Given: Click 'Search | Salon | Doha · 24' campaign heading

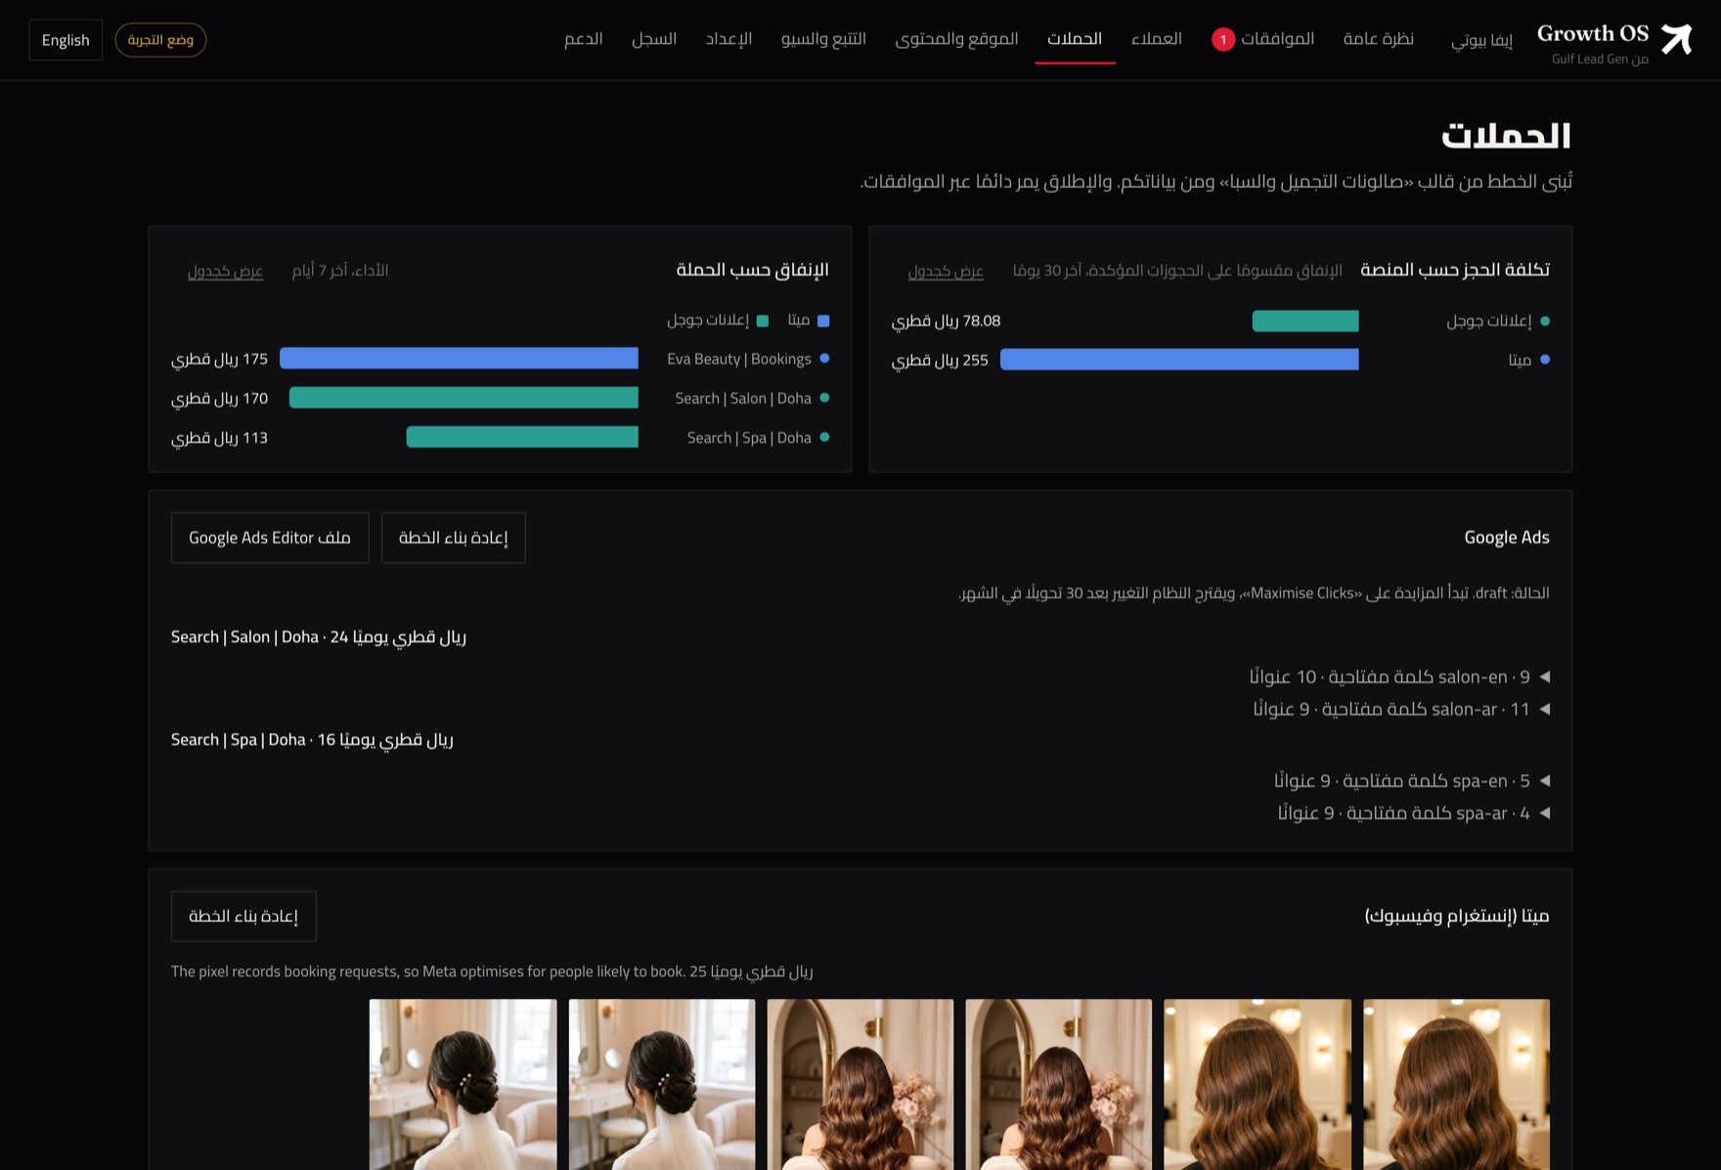Looking at the screenshot, I should pyautogui.click(x=319, y=637).
